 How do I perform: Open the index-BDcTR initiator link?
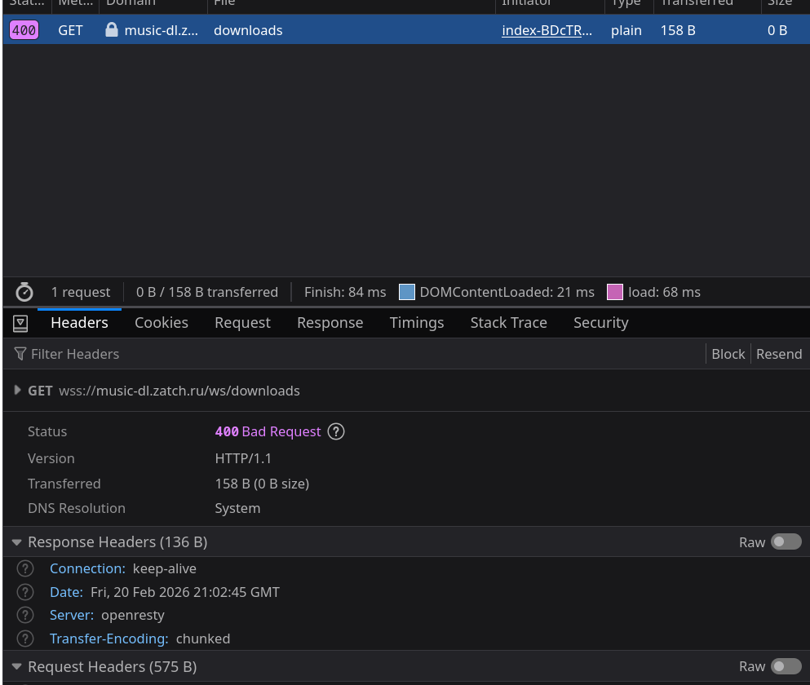(x=547, y=31)
